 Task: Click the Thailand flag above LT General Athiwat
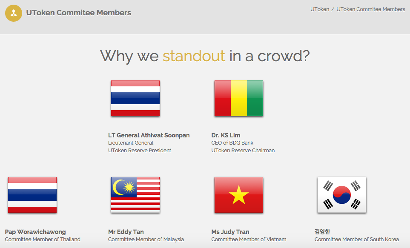(135, 98)
